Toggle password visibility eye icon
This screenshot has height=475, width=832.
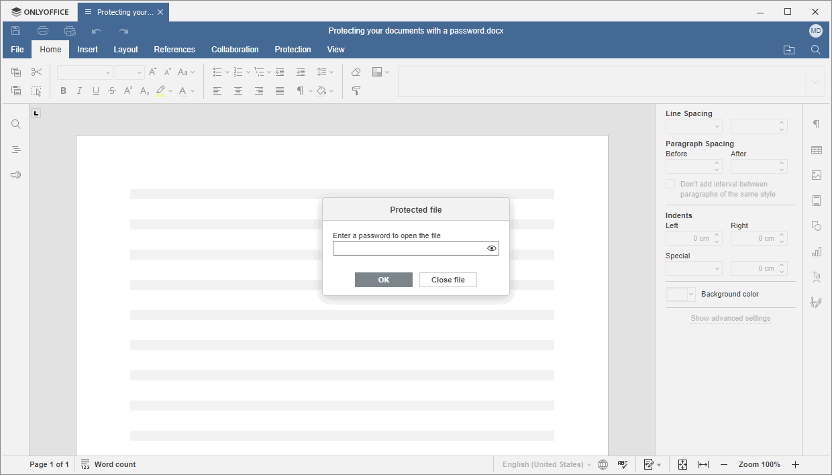[x=492, y=248]
